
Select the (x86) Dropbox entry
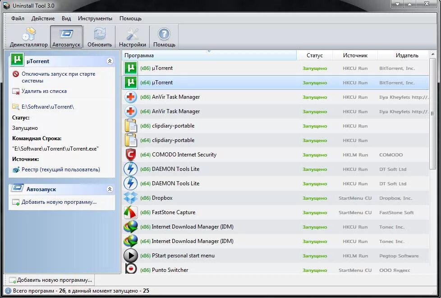(156, 198)
